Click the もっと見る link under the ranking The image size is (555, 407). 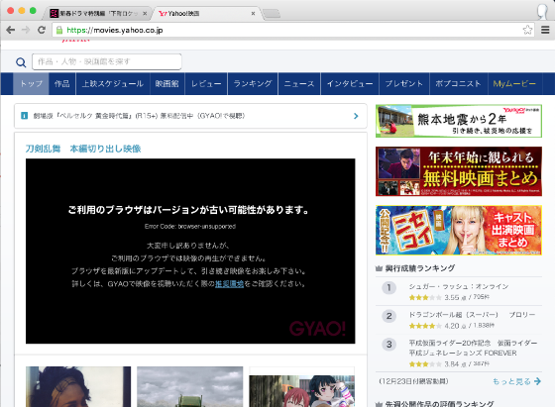pyautogui.click(x=511, y=381)
